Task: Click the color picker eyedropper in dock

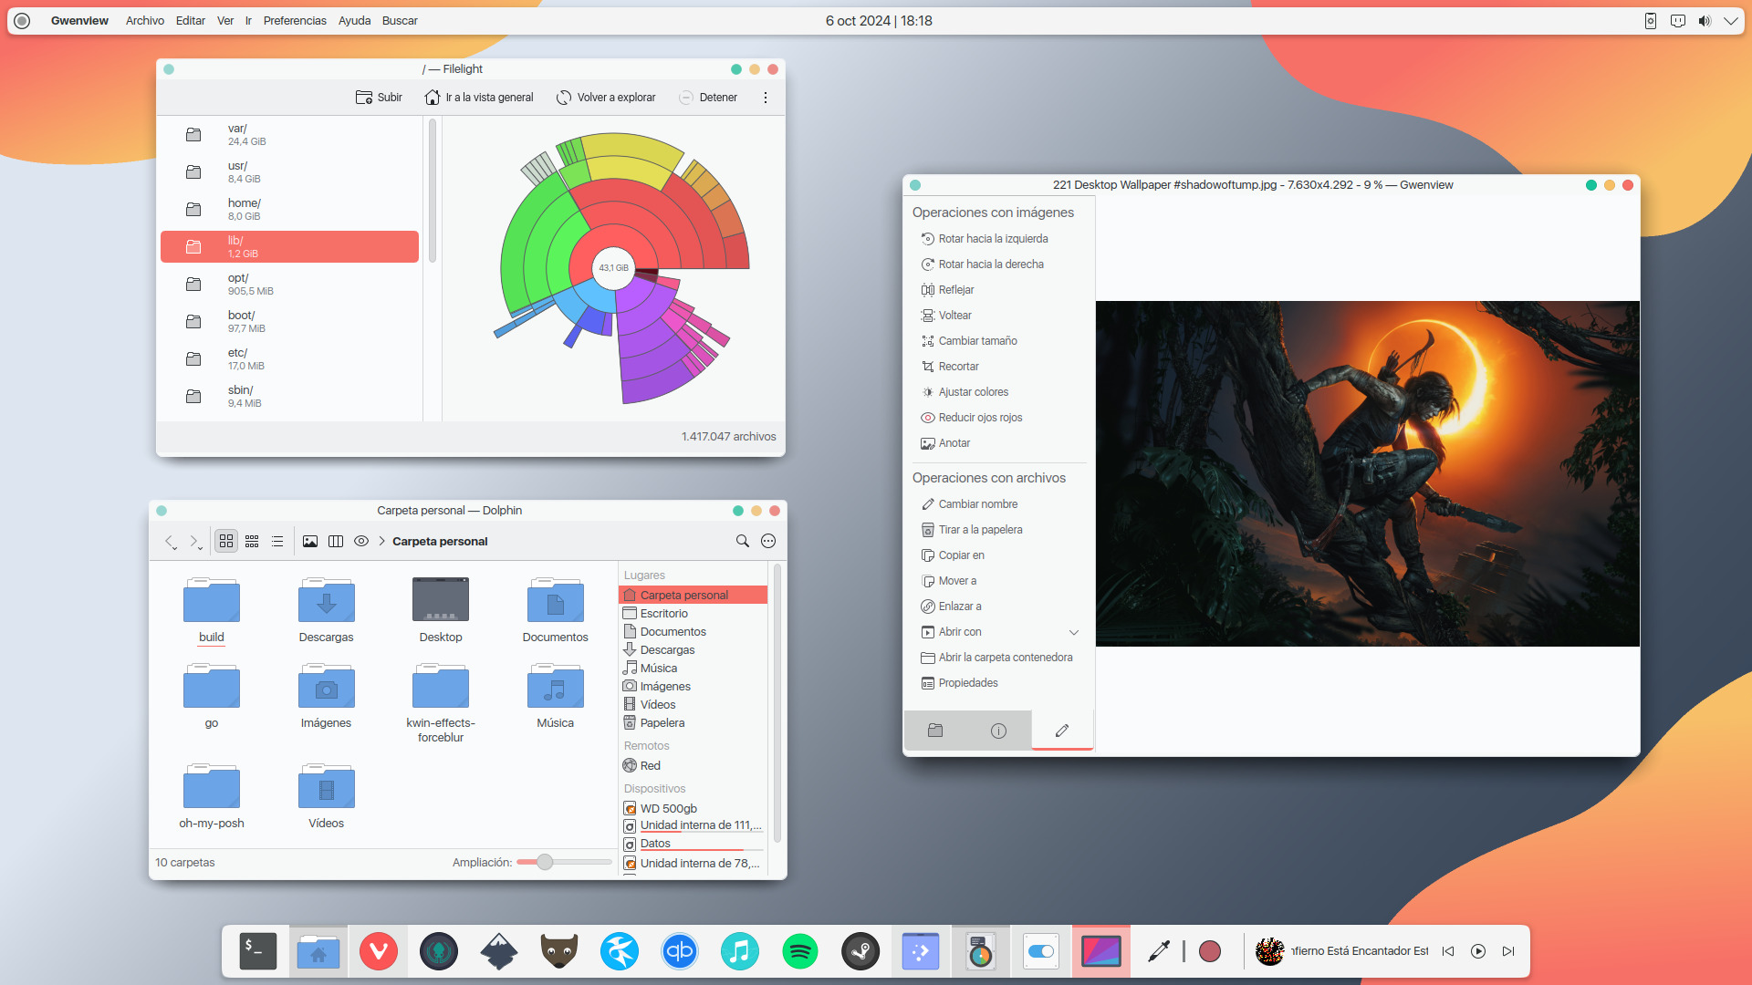Action: point(1159,951)
